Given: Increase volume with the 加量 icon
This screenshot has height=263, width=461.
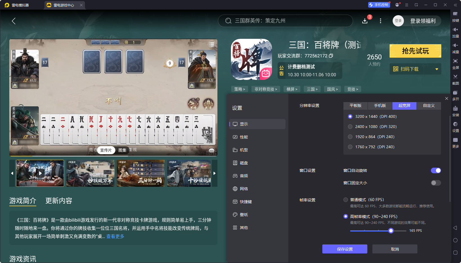Looking at the screenshot, I should (455, 32).
